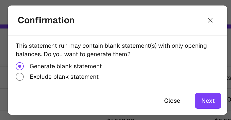
Task: Click the dimmed backdrop right of the dialog
Action: (x=229, y=62)
